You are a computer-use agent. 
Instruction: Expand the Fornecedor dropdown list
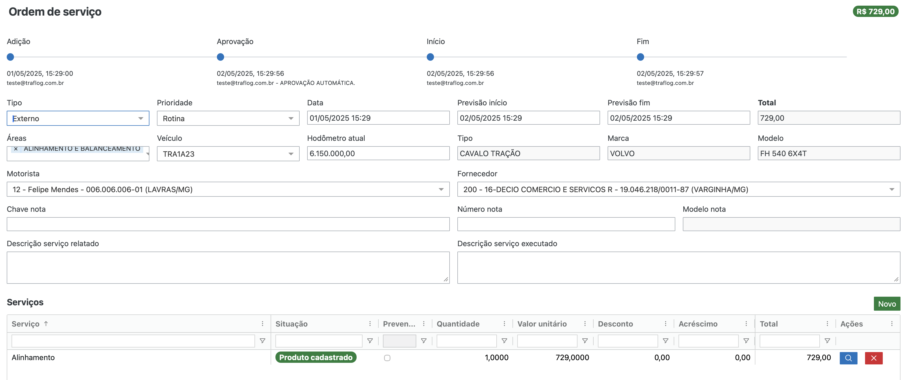click(891, 189)
